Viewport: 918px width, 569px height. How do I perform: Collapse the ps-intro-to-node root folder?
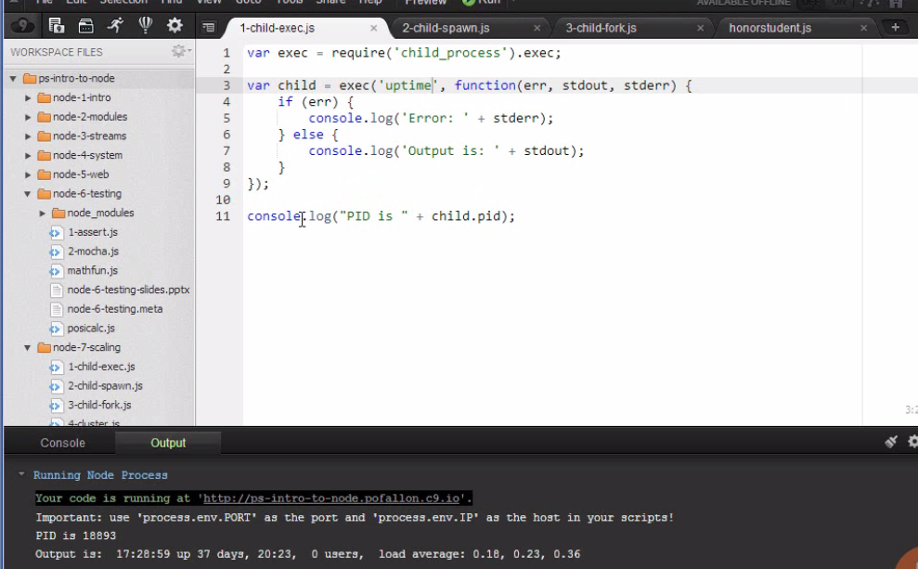point(13,79)
